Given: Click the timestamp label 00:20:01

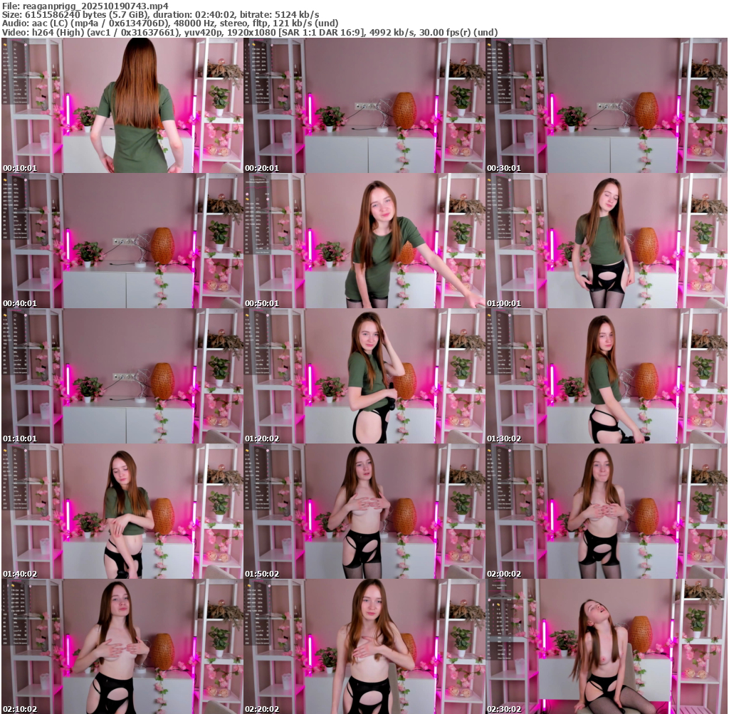Looking at the screenshot, I should pos(262,168).
